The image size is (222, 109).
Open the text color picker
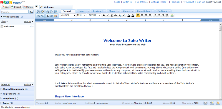[x=129, y=15]
